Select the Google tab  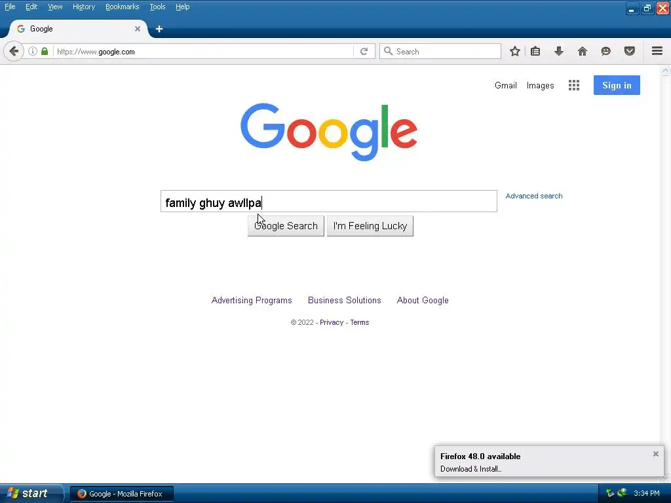79,29
